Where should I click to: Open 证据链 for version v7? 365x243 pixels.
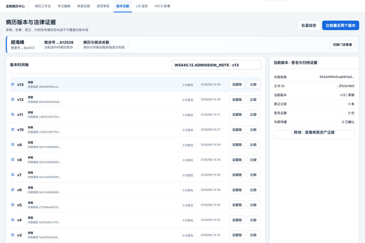pos(237,174)
